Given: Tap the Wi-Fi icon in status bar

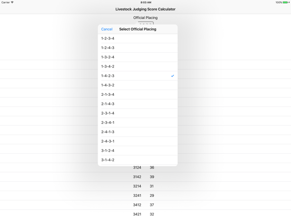Looking at the screenshot, I should click(x=12, y=2).
